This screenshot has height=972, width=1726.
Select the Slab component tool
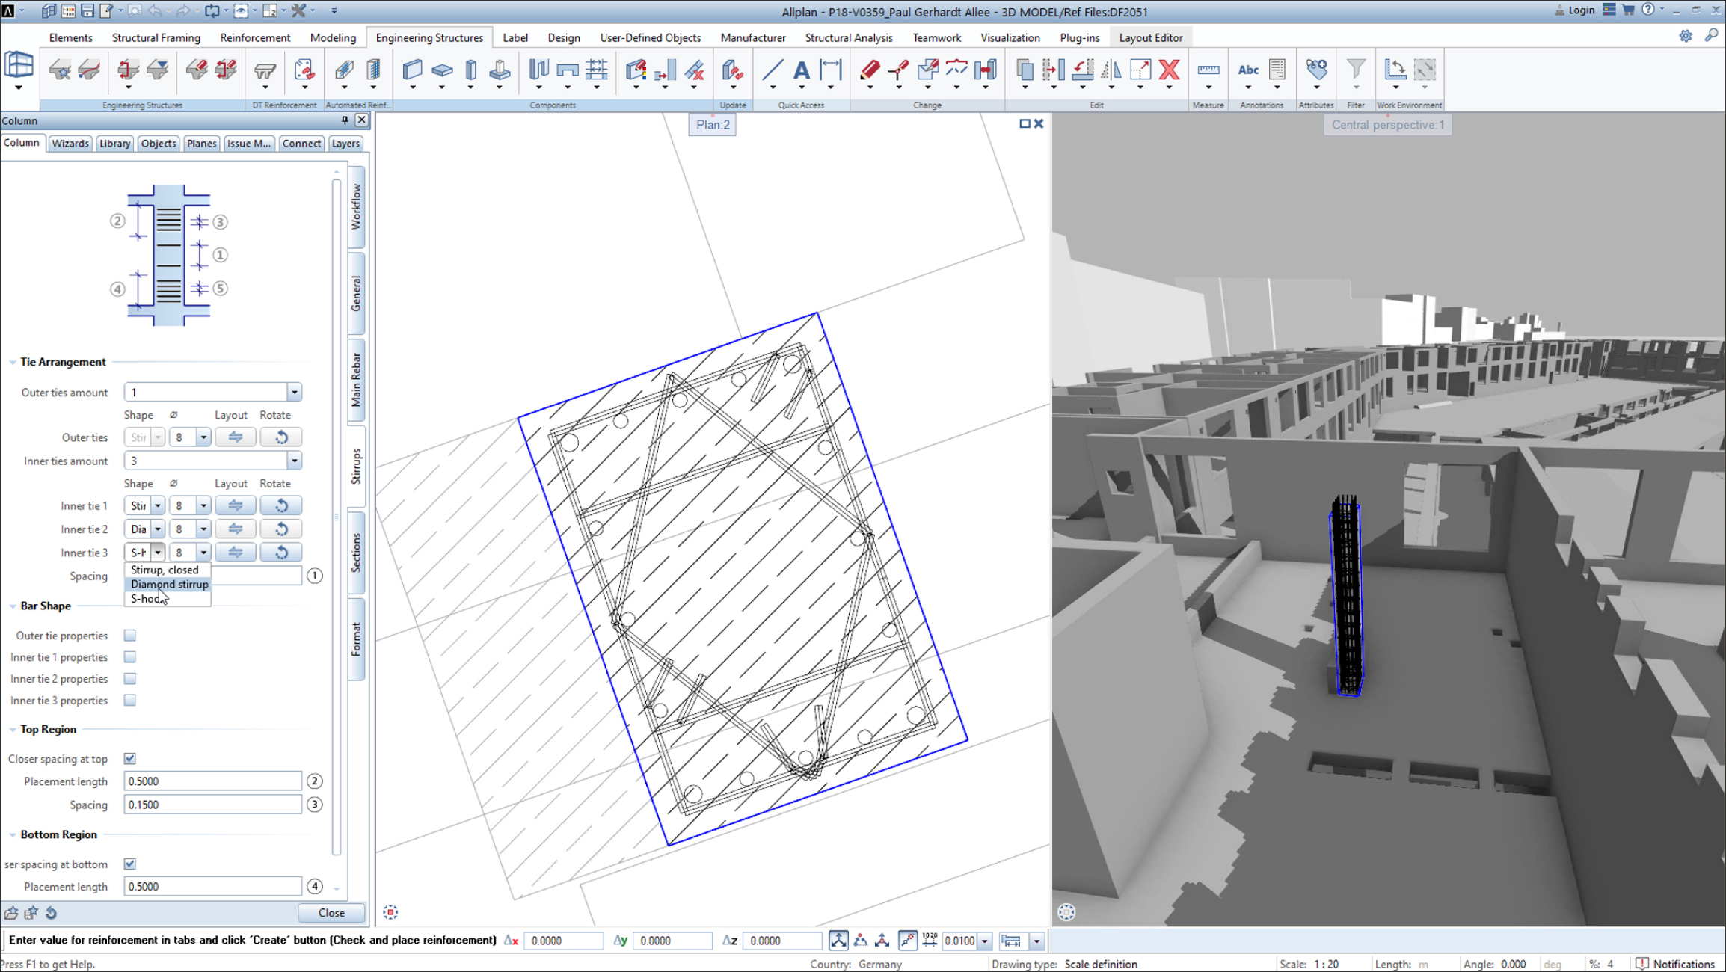pyautogui.click(x=442, y=70)
